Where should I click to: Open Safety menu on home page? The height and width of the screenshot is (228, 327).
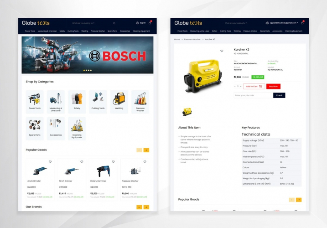[x=62, y=31]
